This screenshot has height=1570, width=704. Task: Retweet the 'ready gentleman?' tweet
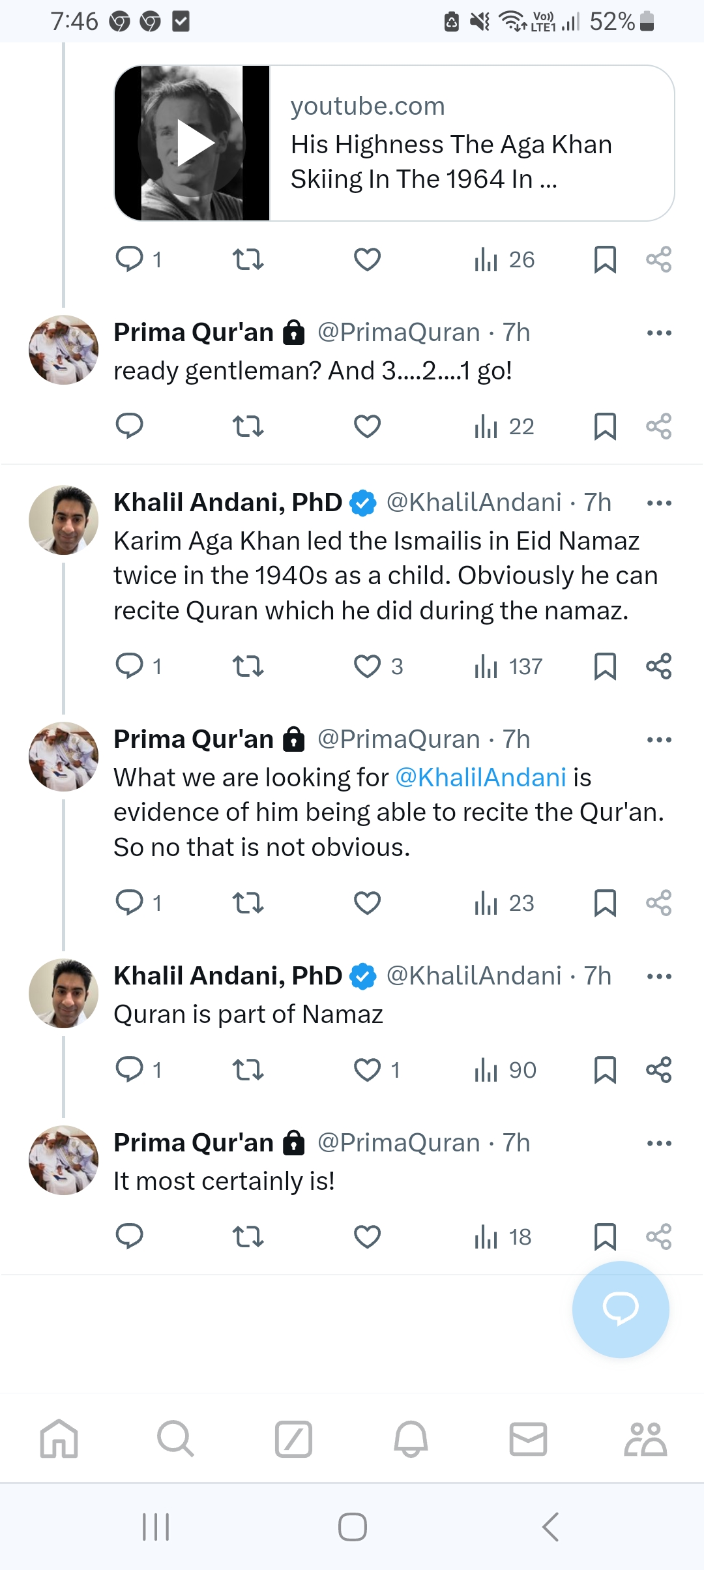point(248,426)
